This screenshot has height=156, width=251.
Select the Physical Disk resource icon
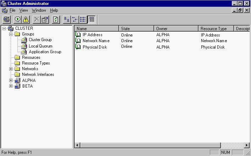(78, 47)
